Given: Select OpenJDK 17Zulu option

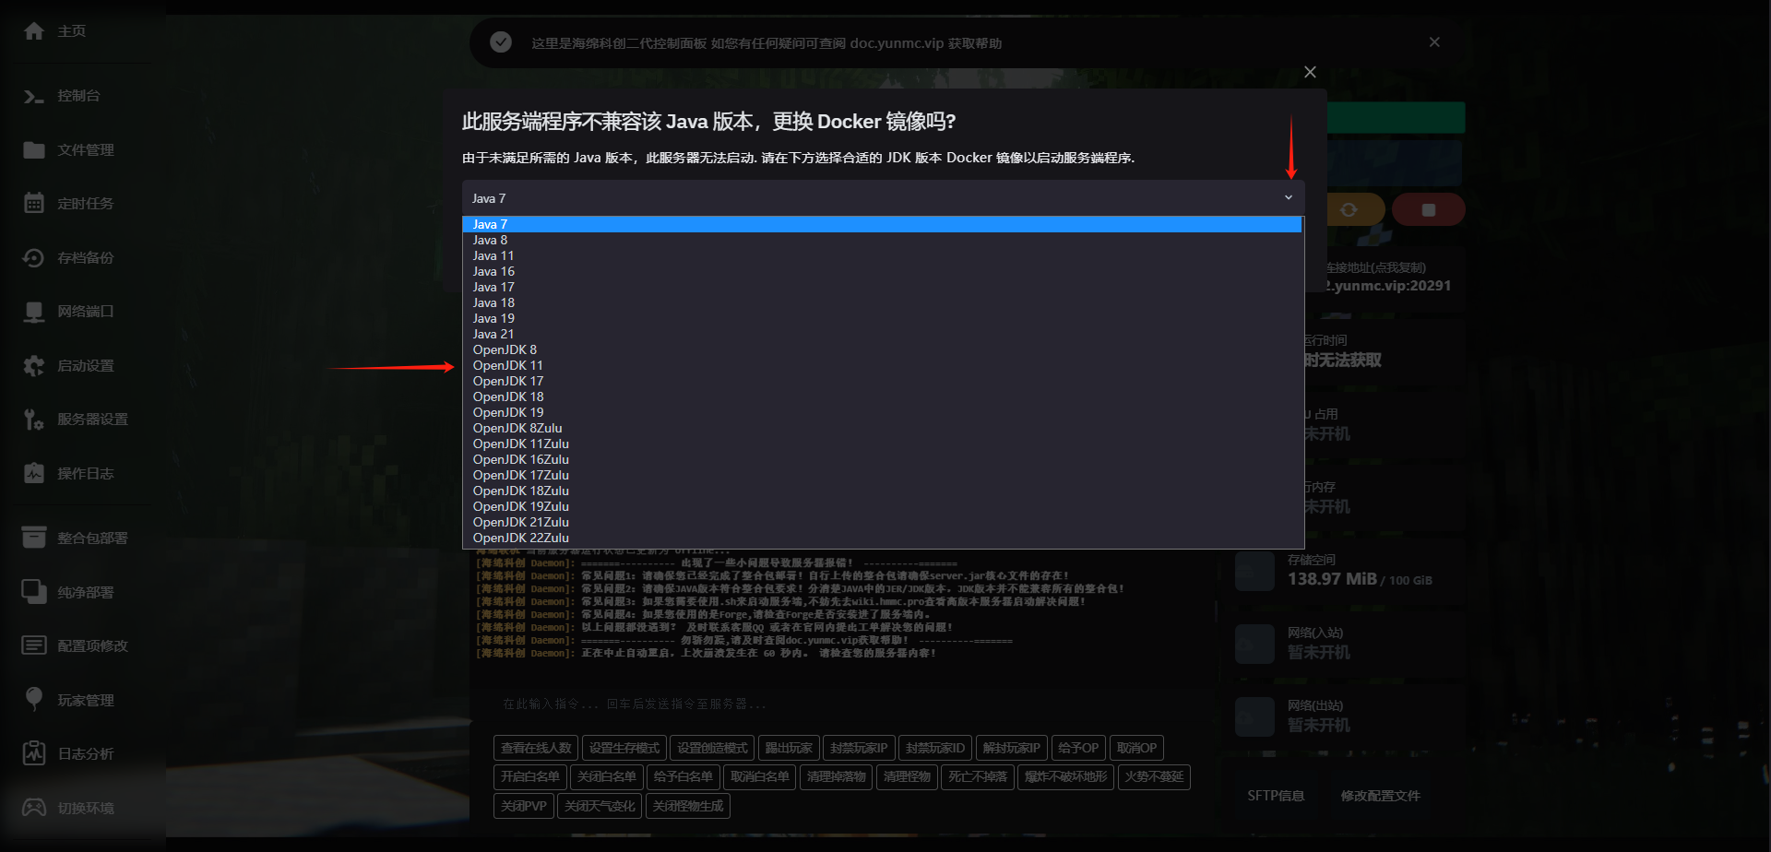Looking at the screenshot, I should pyautogui.click(x=882, y=475).
